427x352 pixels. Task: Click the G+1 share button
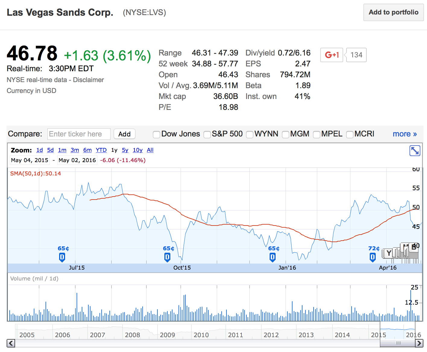pyautogui.click(x=332, y=55)
